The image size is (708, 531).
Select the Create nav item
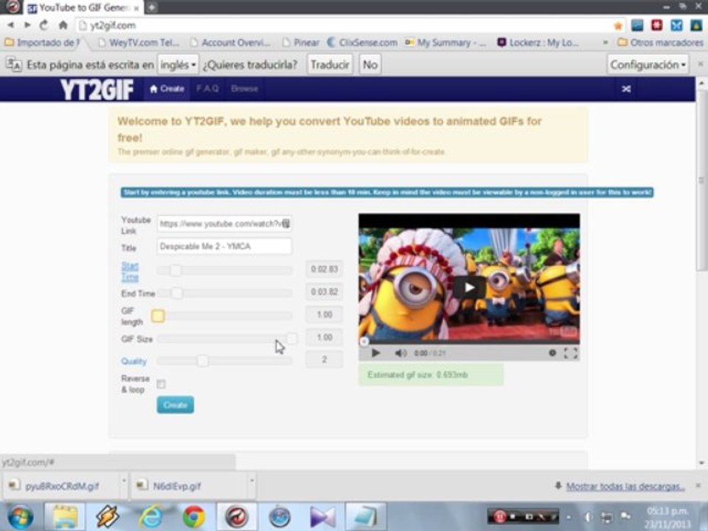coord(167,89)
